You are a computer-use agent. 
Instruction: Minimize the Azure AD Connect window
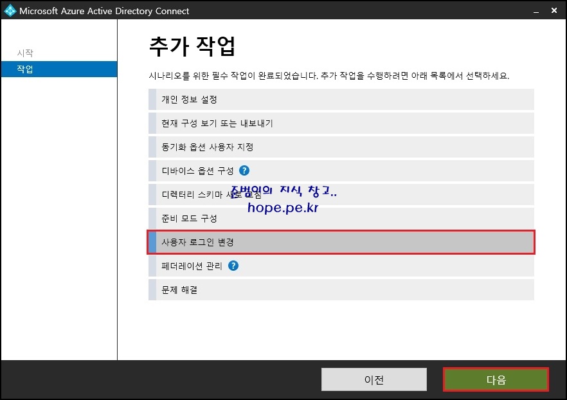coord(536,11)
